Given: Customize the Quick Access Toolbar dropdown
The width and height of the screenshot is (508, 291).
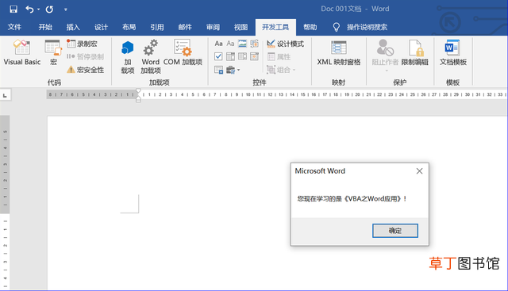Looking at the screenshot, I should point(65,10).
